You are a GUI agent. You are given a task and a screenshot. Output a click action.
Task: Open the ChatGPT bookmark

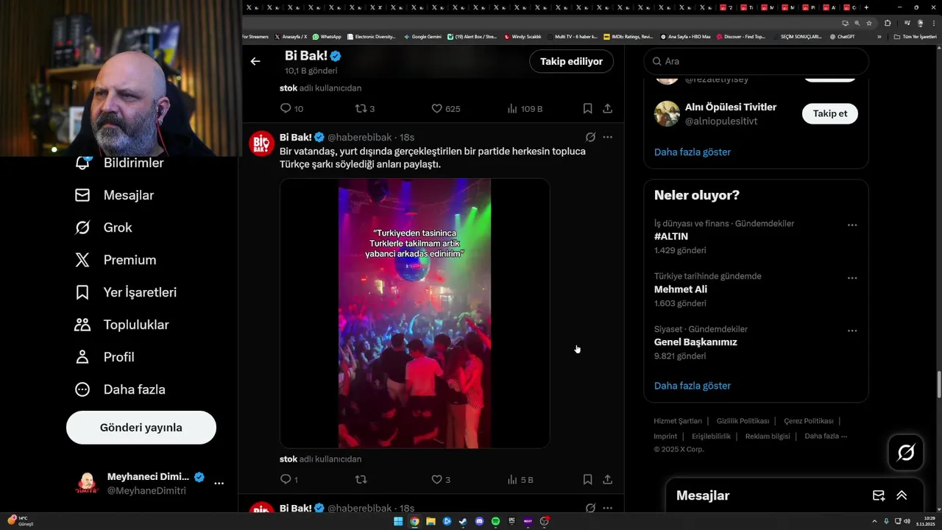coord(842,36)
